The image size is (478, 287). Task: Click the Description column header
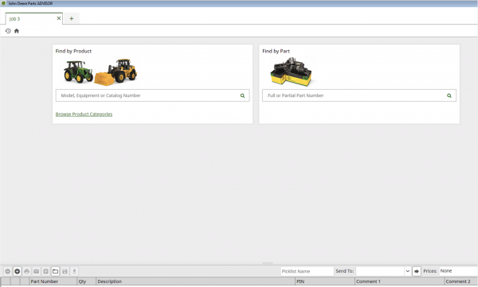click(195, 281)
